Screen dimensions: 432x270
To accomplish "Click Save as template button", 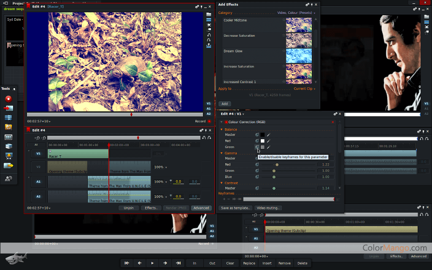I will click(x=235, y=208).
